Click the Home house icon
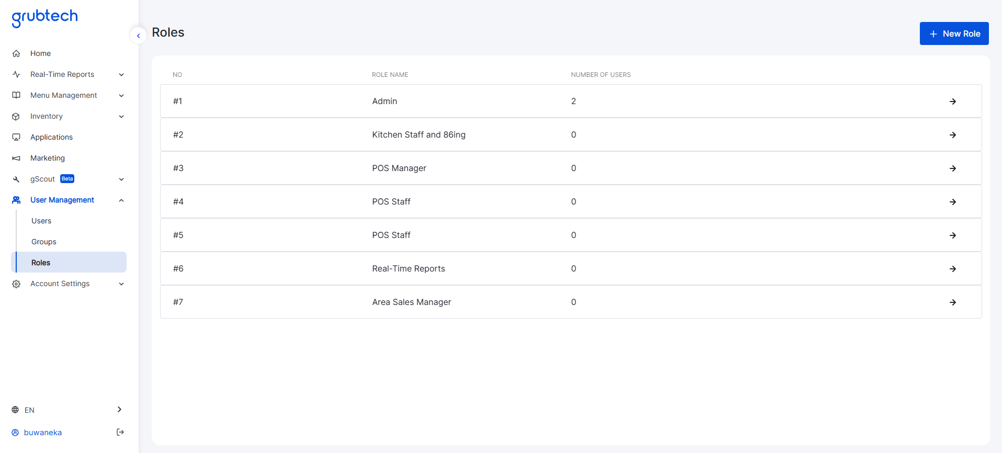This screenshot has width=1002, height=453. [x=16, y=53]
